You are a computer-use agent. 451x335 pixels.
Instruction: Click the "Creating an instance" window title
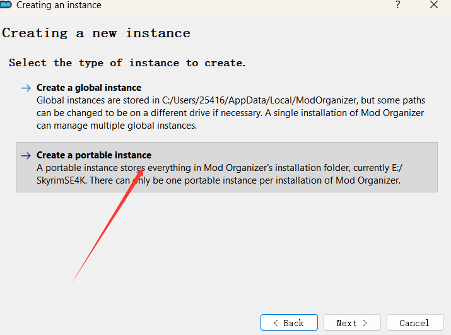coord(59,5)
